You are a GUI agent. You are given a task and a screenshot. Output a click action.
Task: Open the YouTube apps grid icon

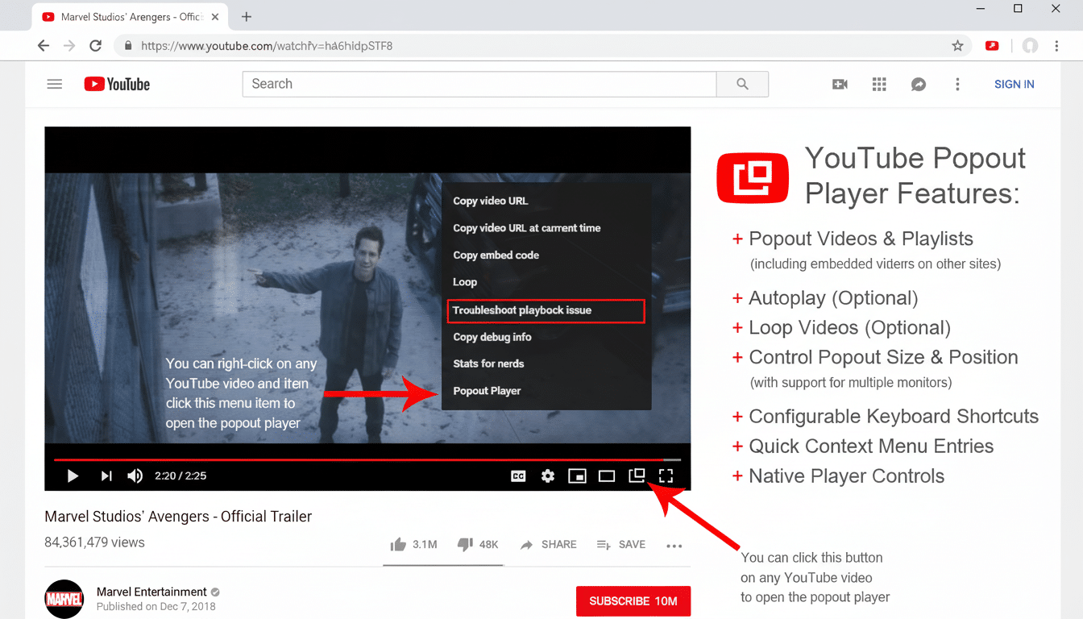(x=879, y=84)
